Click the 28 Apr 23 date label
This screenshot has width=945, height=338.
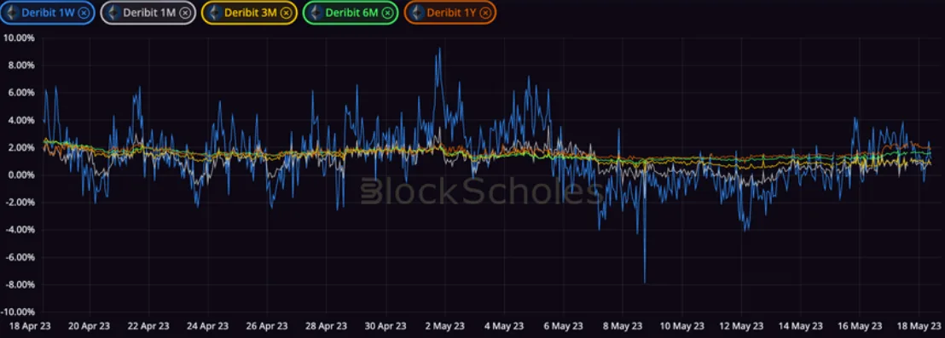coord(326,327)
